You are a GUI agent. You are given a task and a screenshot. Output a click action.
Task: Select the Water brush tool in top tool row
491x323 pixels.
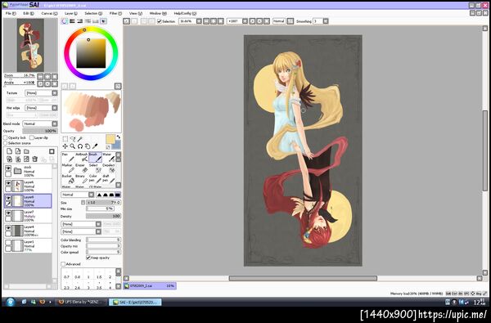tap(108, 157)
